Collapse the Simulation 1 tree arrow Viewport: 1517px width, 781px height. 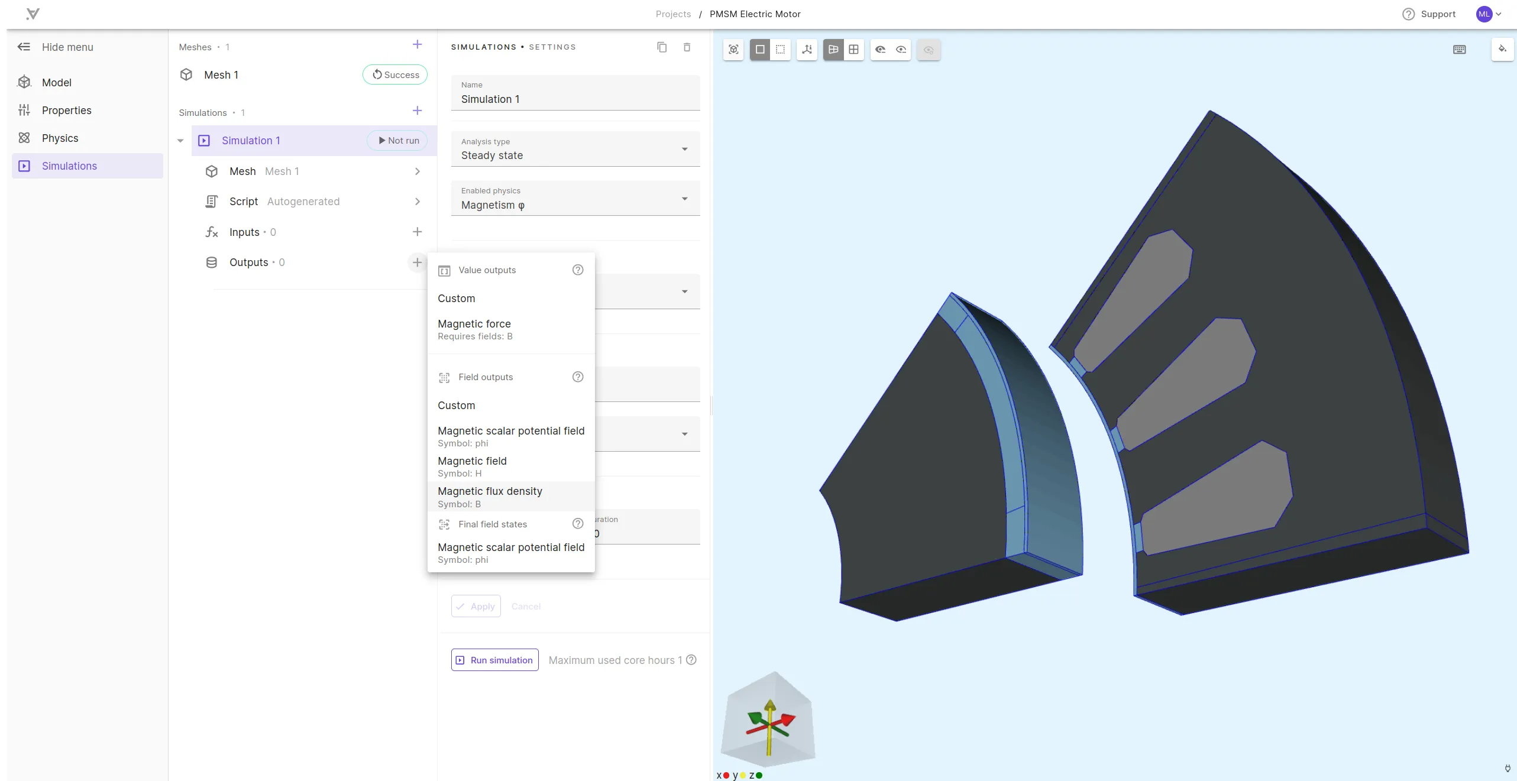[180, 141]
